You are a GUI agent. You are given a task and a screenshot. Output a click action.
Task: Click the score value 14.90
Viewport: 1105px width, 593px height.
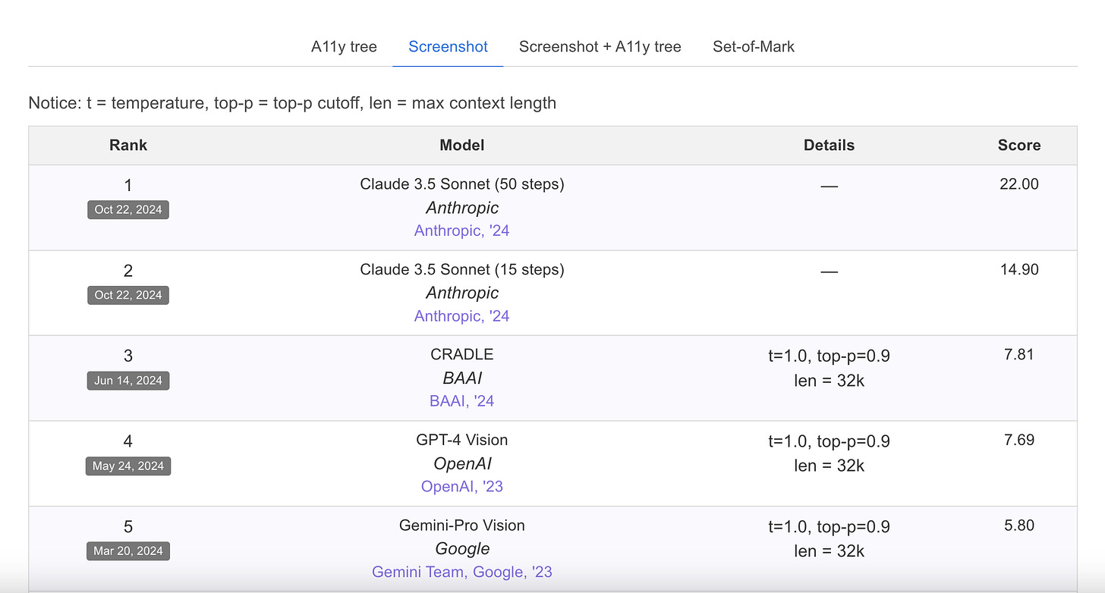coord(1019,269)
